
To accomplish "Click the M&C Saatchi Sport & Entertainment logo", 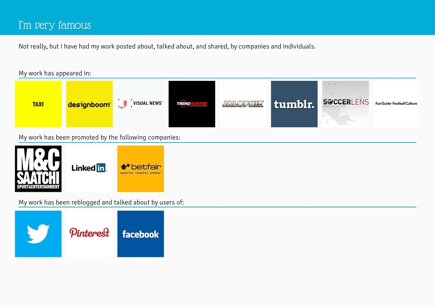I will 38,169.
